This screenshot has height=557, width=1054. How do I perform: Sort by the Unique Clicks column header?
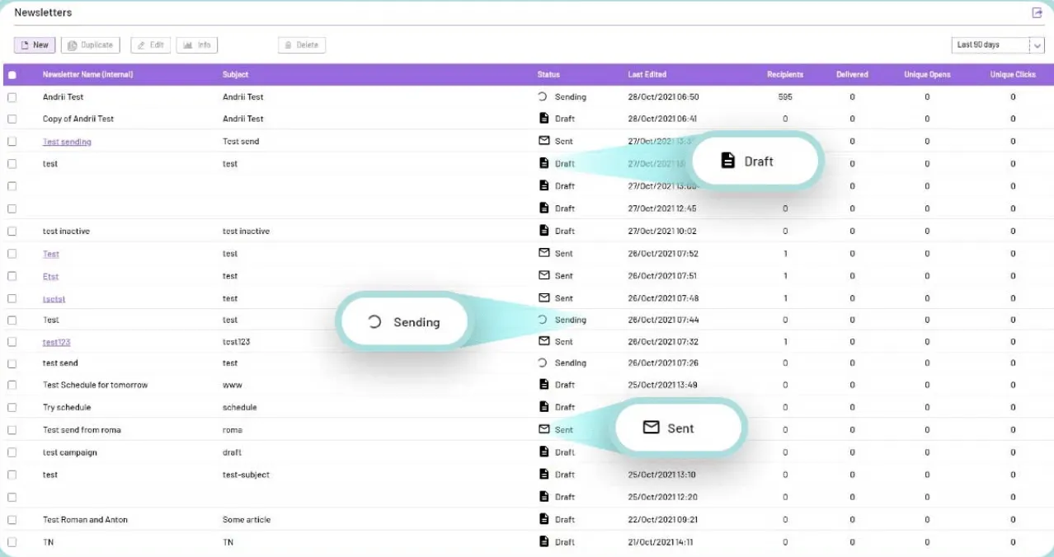(x=1013, y=75)
